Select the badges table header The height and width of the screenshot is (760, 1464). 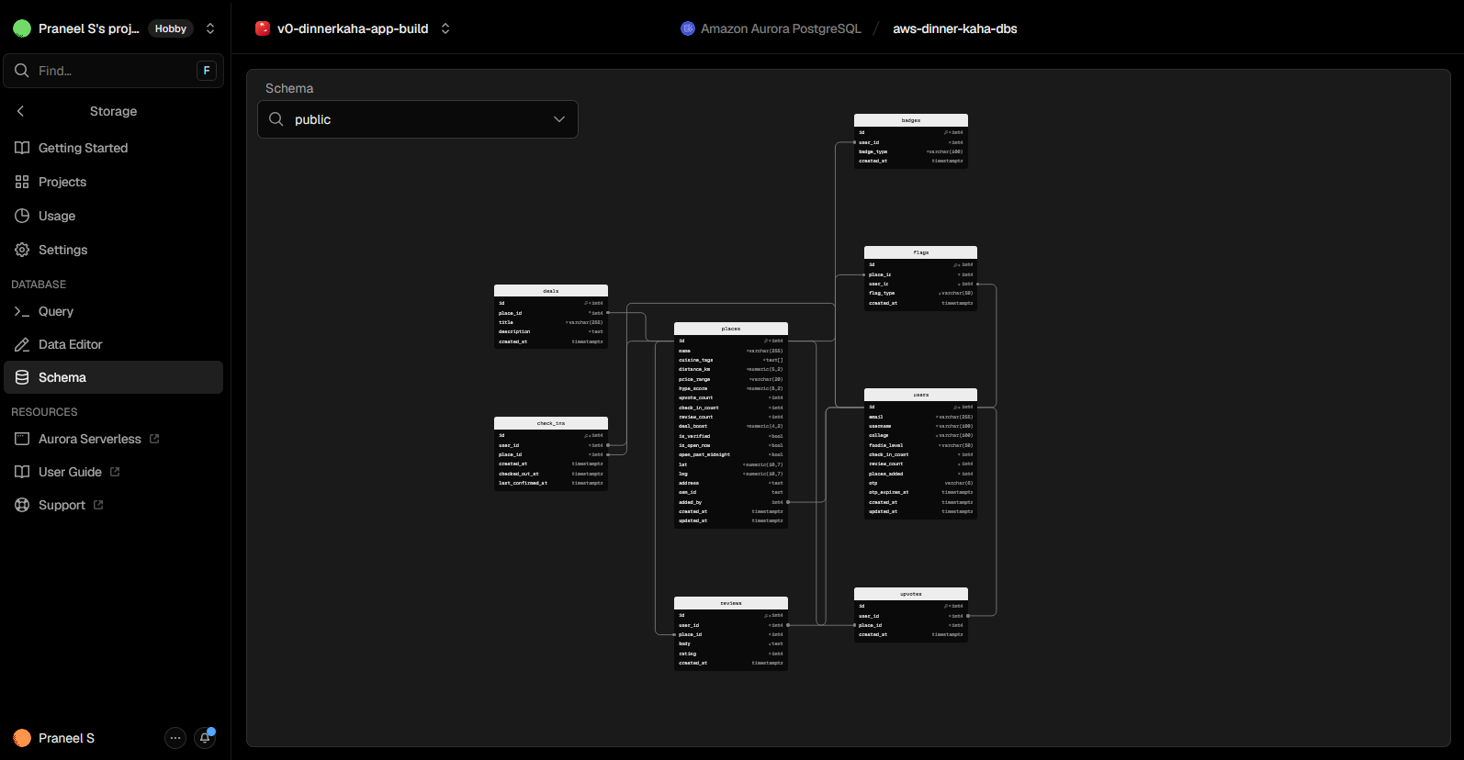pyautogui.click(x=911, y=120)
